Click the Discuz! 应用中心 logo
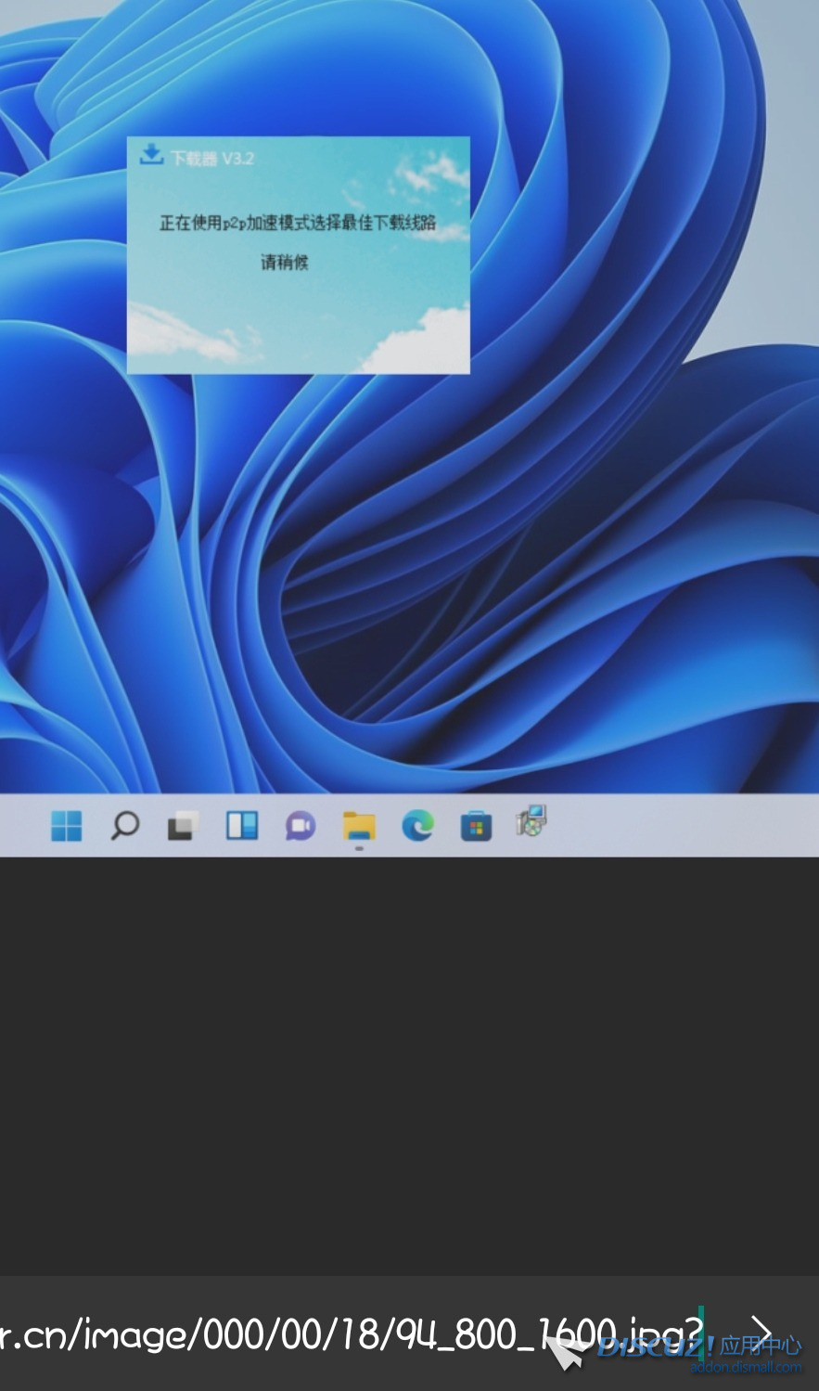The width and height of the screenshot is (819, 1391). (697, 1346)
